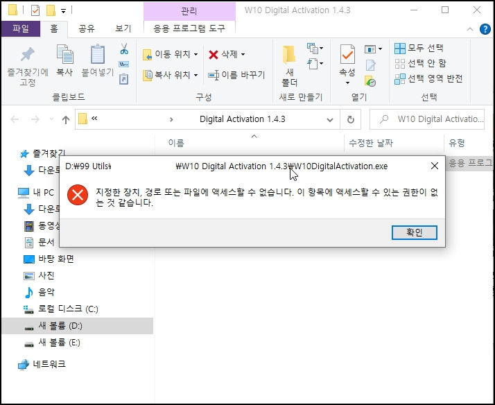Image resolution: width=495 pixels, height=405 pixels.
Task: Click the W10 Digital Activation search box
Action: (x=427, y=119)
